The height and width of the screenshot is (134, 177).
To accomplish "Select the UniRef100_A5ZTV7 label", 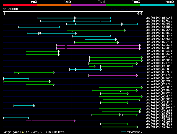I will [x=159, y=57].
